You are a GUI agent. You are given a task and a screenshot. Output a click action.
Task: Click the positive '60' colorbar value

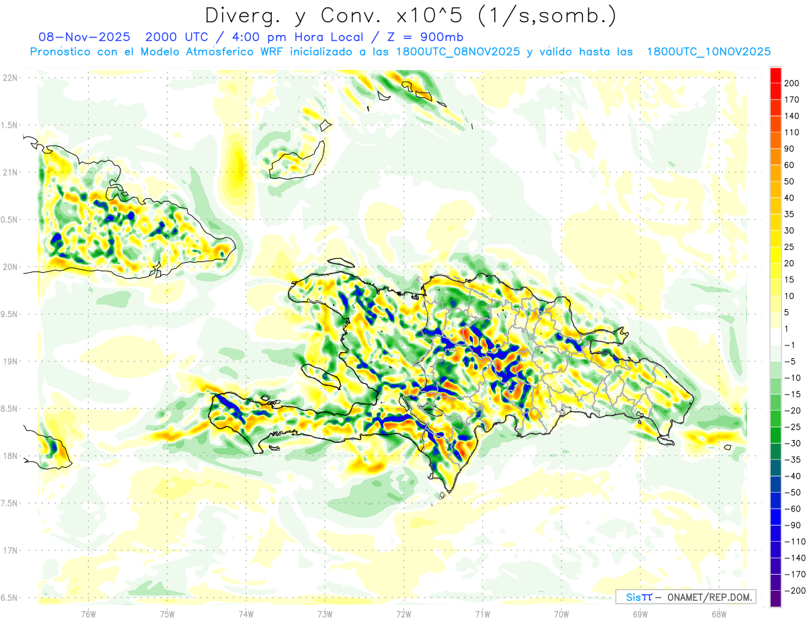(x=790, y=165)
